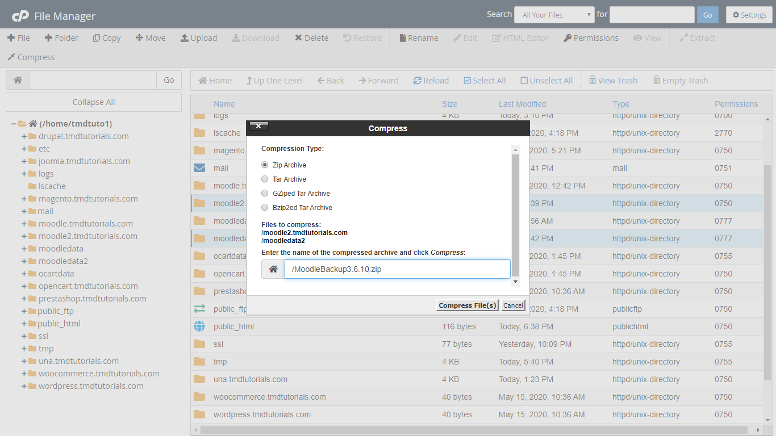Image resolution: width=776 pixels, height=436 pixels.
Task: Cancel the Compress dialog
Action: pyautogui.click(x=513, y=305)
